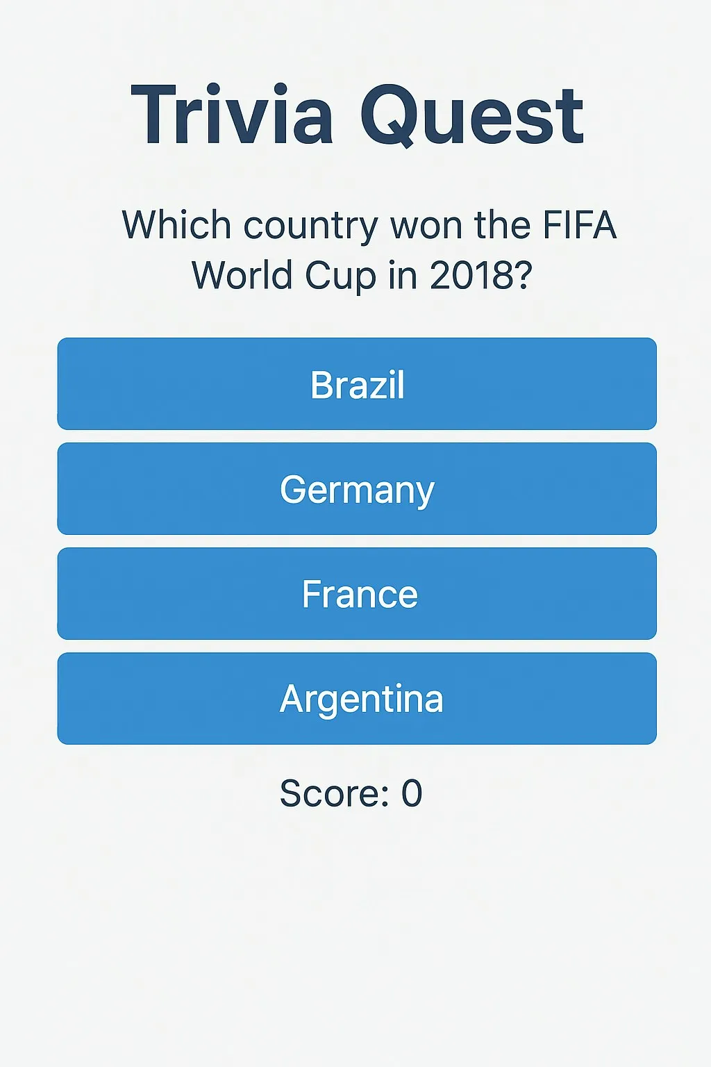Select the Brazil answer button
Image resolution: width=711 pixels, height=1067 pixels.
point(357,384)
